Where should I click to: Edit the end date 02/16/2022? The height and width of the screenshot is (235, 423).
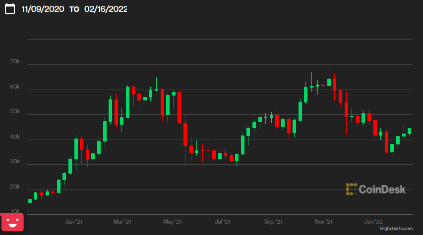[x=106, y=9]
